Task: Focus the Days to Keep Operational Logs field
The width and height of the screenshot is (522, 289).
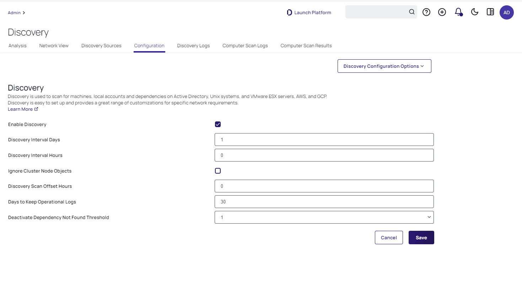Action: tap(324, 202)
